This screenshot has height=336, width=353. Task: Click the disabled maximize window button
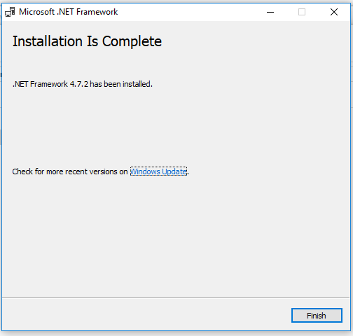[302, 12]
